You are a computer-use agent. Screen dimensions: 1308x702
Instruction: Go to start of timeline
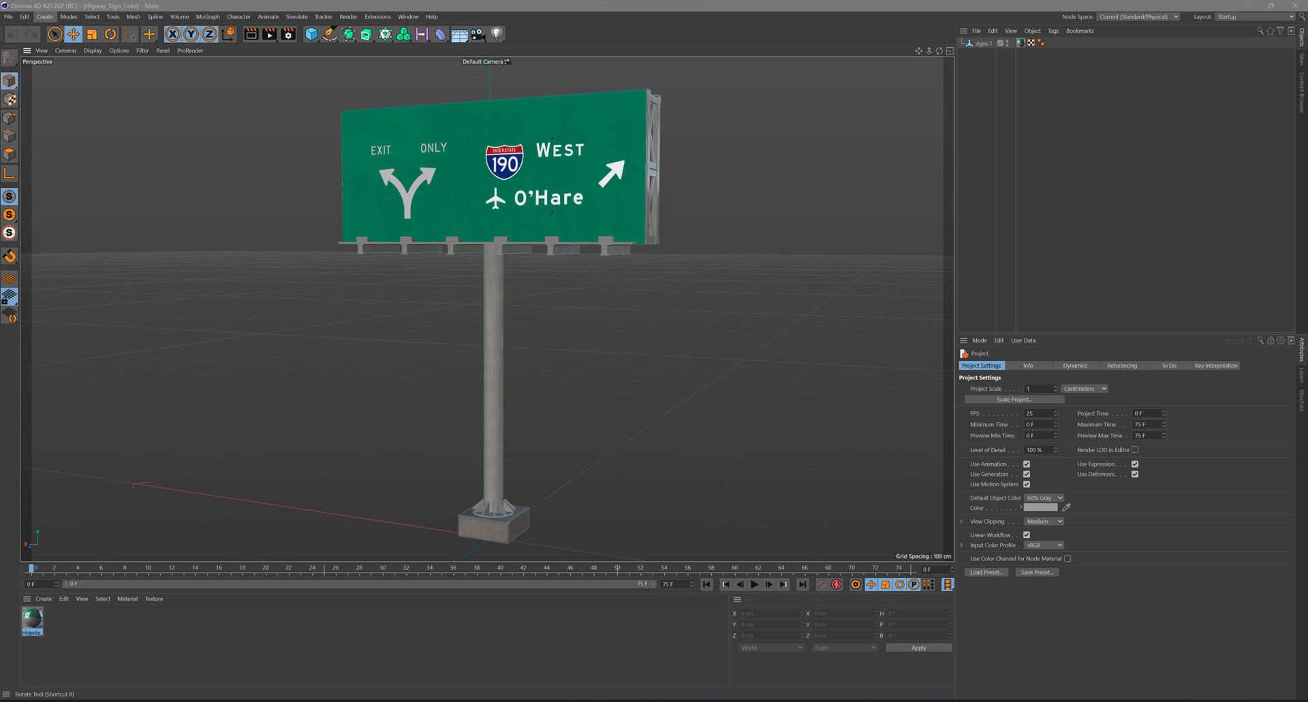[707, 584]
